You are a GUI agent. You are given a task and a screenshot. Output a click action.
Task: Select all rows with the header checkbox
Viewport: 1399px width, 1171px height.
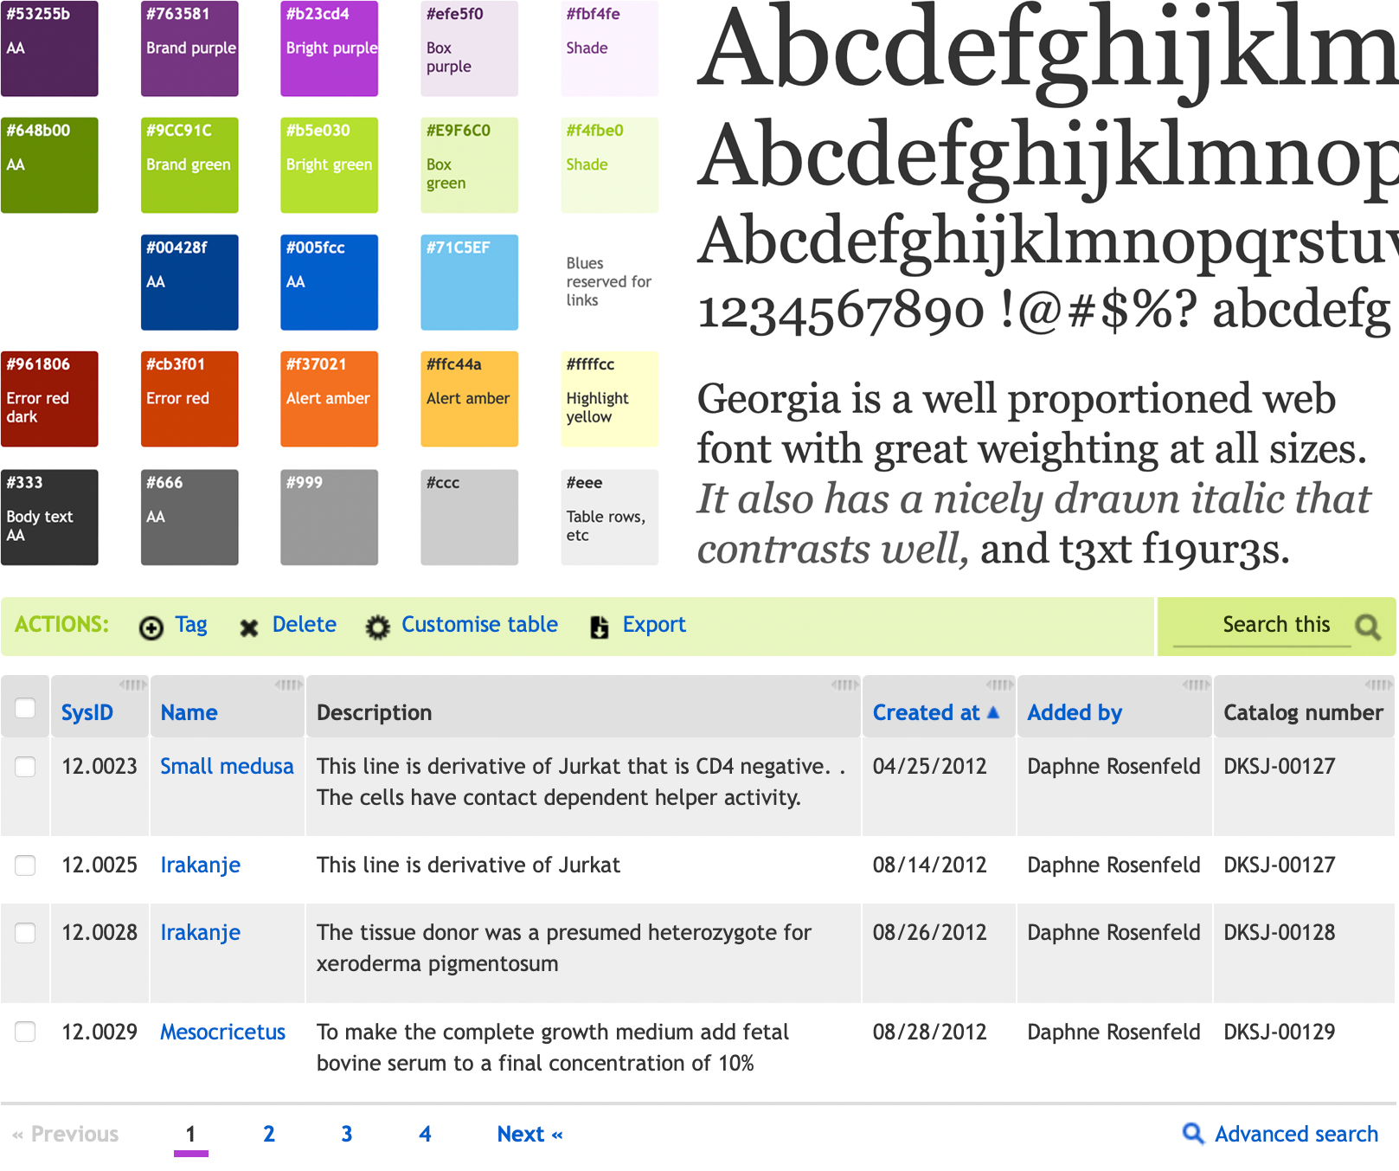click(x=25, y=707)
